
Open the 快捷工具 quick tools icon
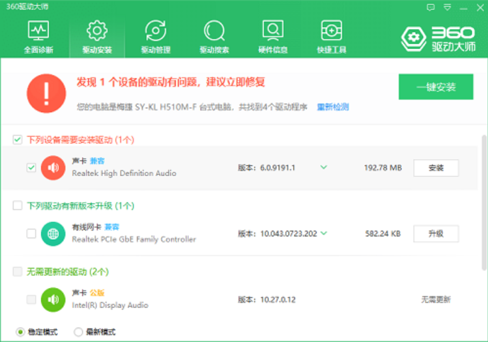pos(331,31)
